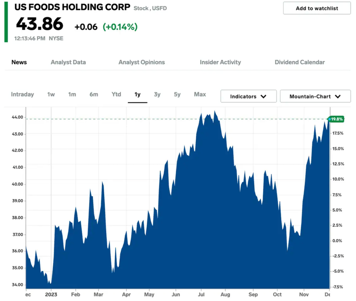Click the 2023 date axis label

(x=51, y=294)
